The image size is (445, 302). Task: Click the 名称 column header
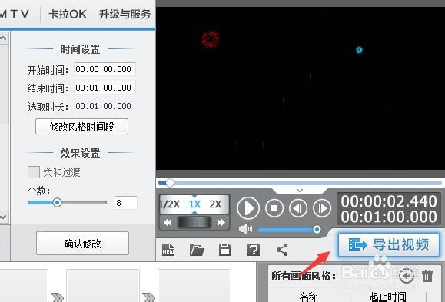[x=309, y=297]
